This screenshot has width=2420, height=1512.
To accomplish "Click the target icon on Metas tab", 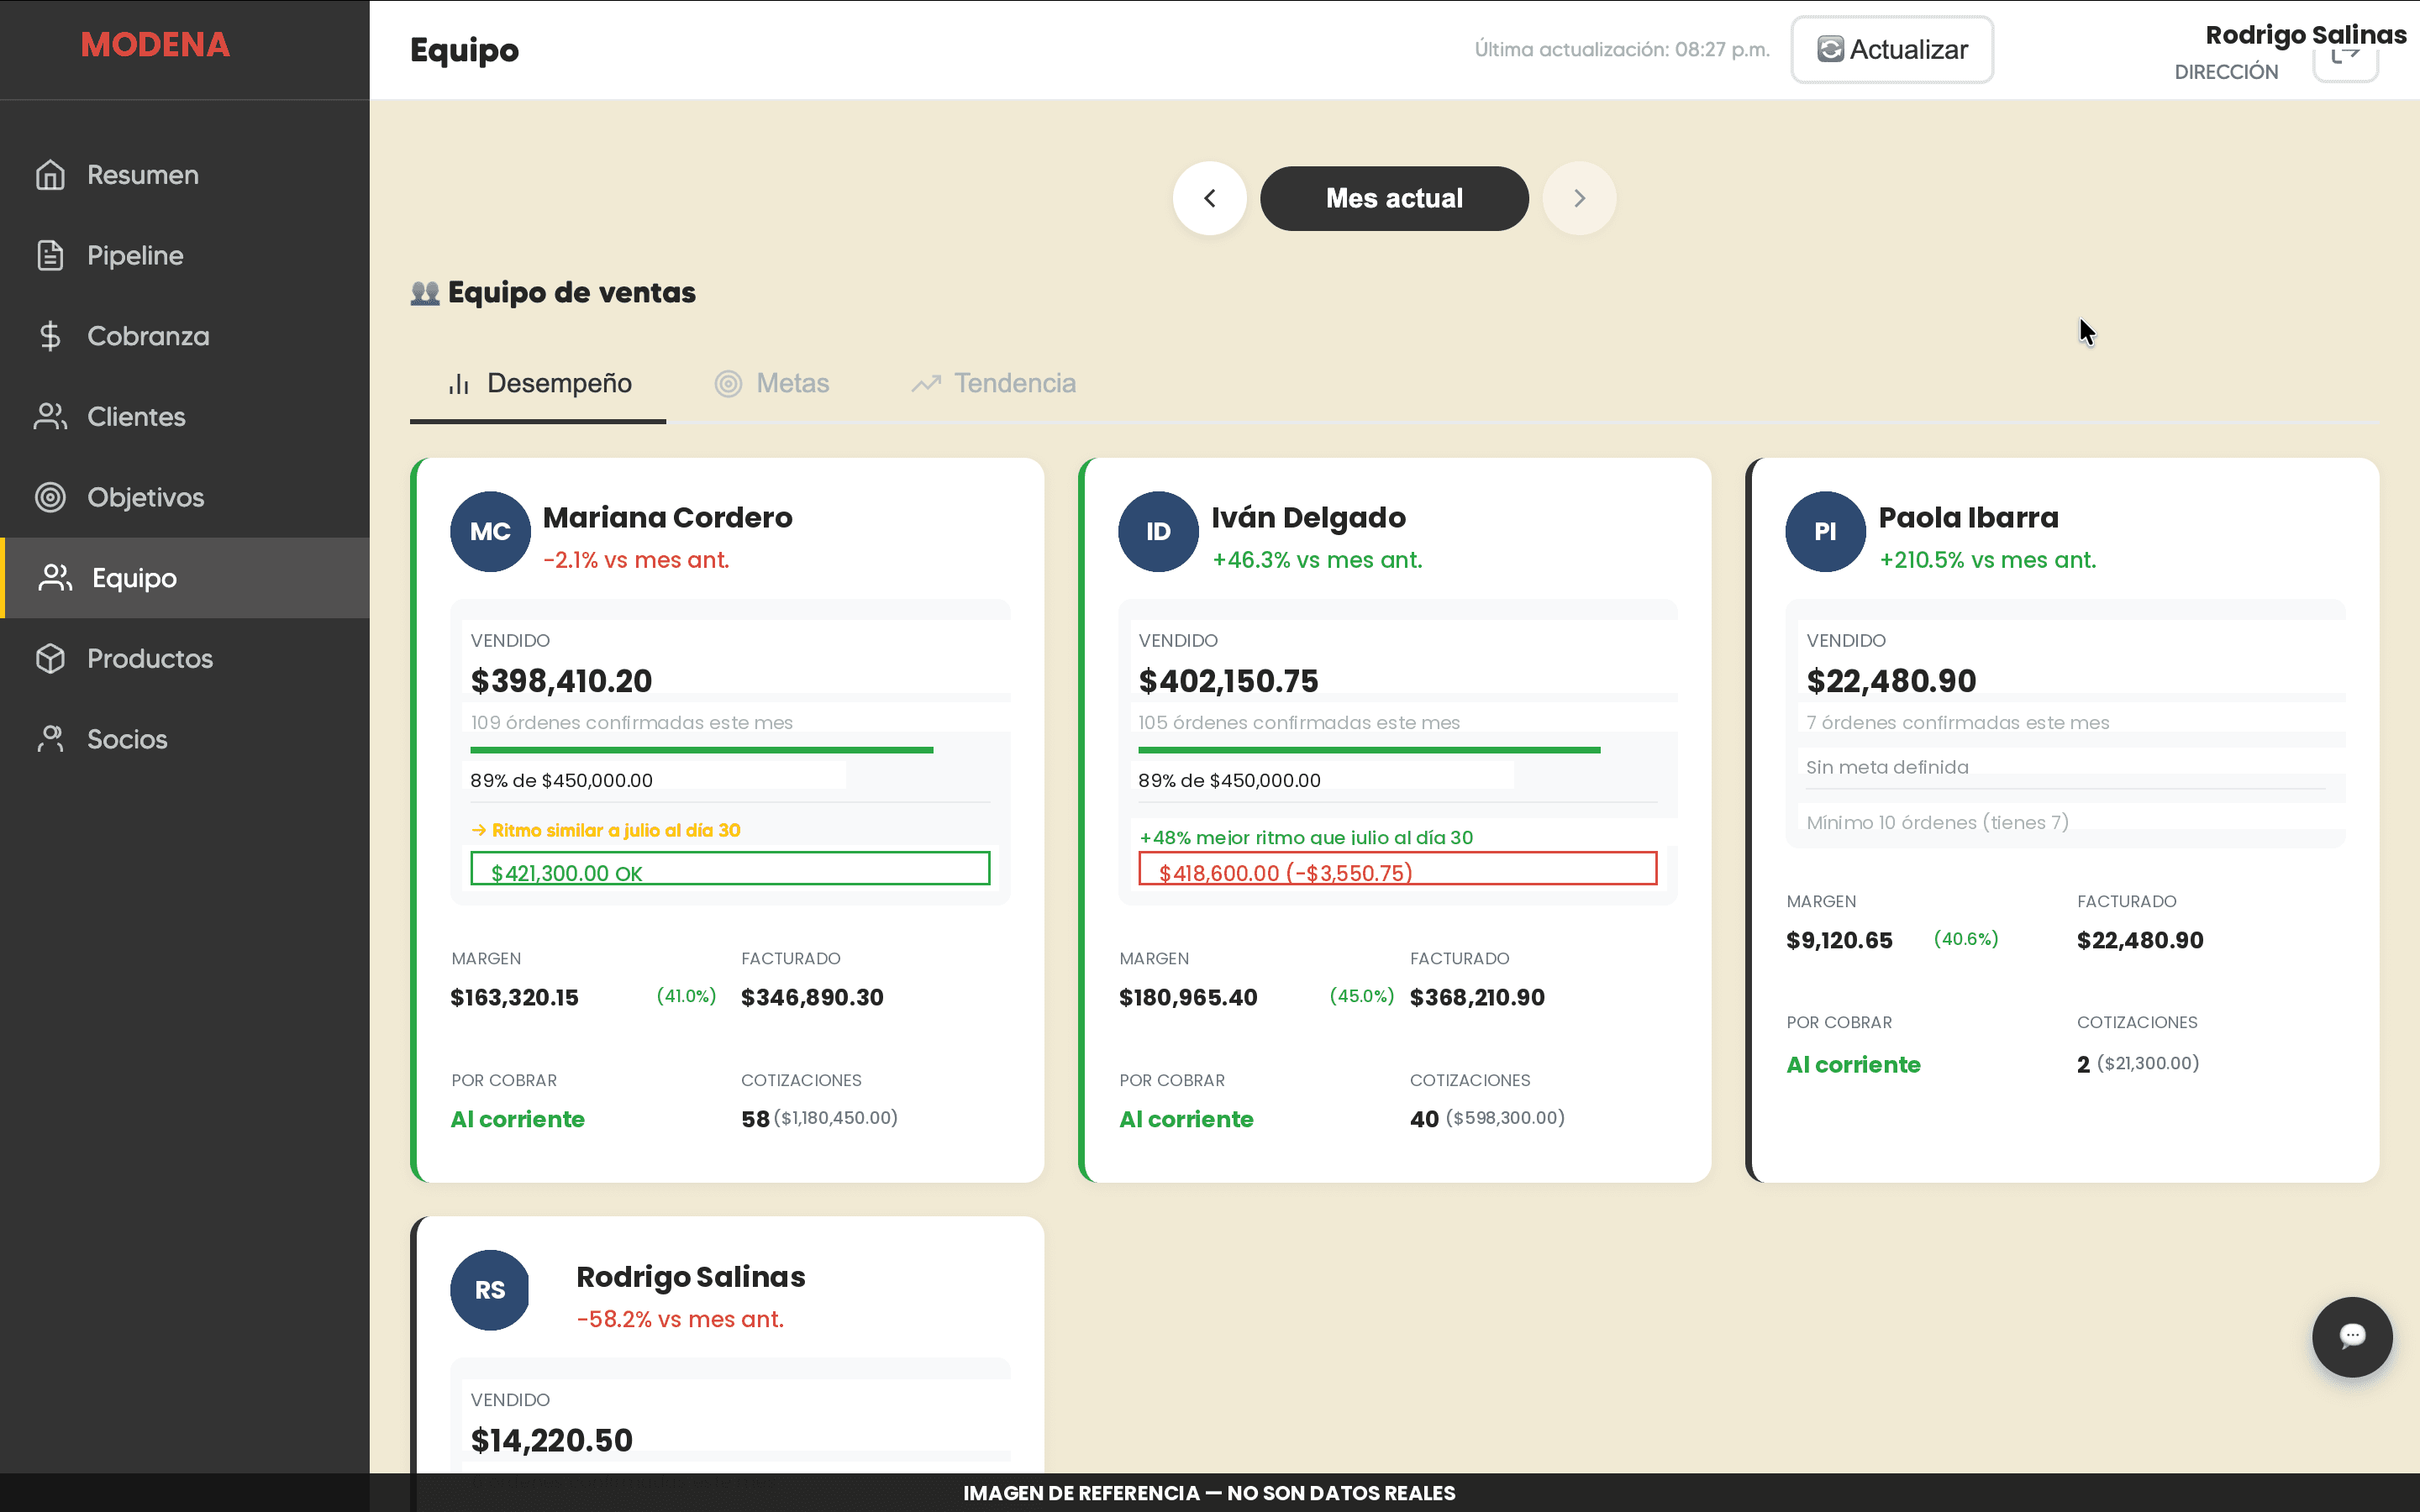I will 728,384.
